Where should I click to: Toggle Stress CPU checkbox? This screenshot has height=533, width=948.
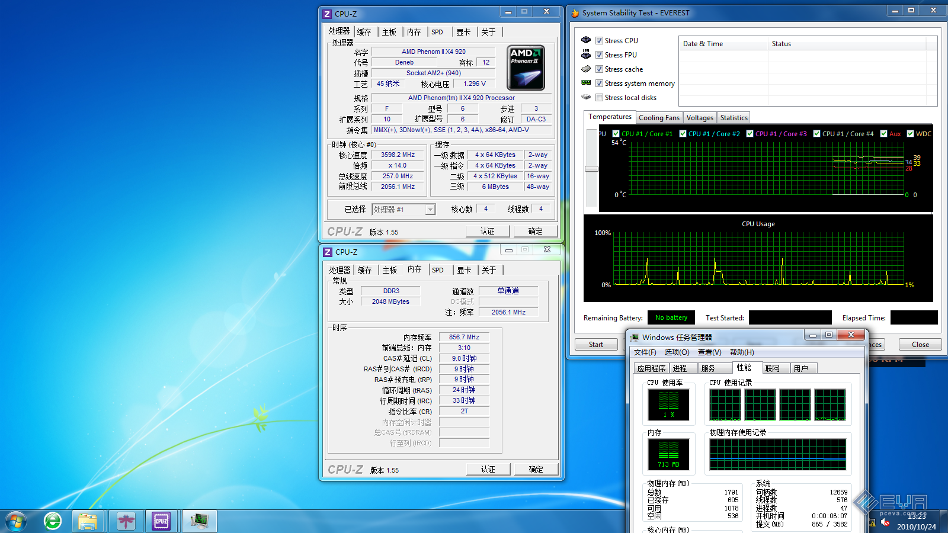coord(599,40)
